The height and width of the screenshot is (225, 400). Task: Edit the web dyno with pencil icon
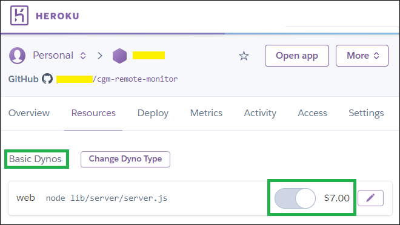370,198
